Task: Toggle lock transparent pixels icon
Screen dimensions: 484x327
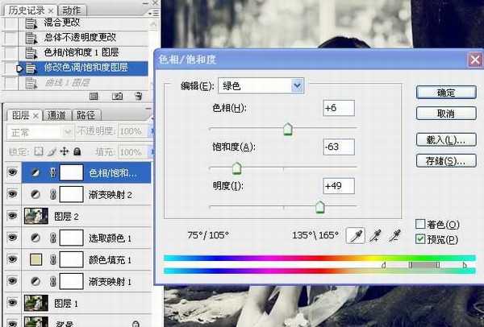Action: tap(38, 151)
